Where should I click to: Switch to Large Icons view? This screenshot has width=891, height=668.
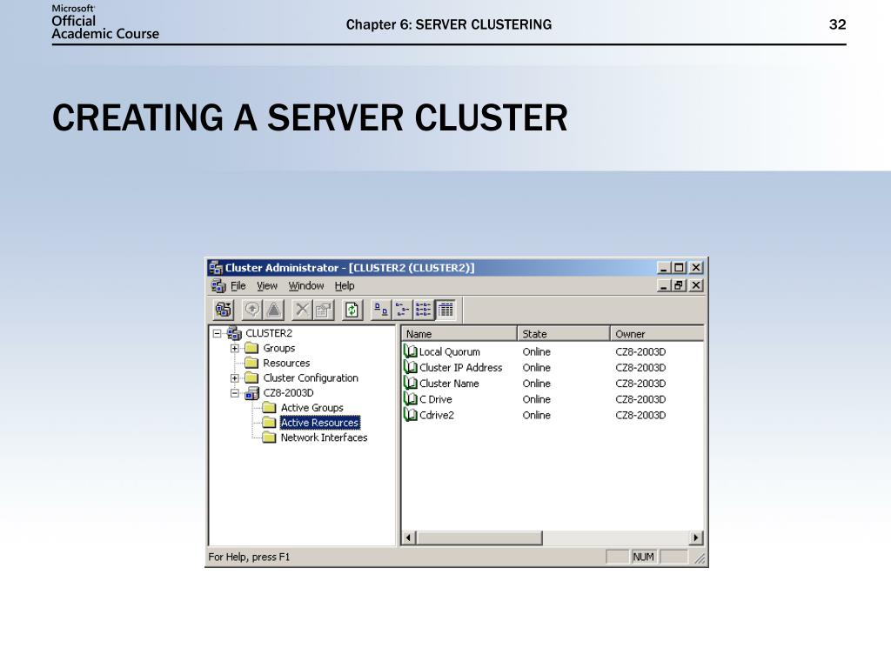381,309
